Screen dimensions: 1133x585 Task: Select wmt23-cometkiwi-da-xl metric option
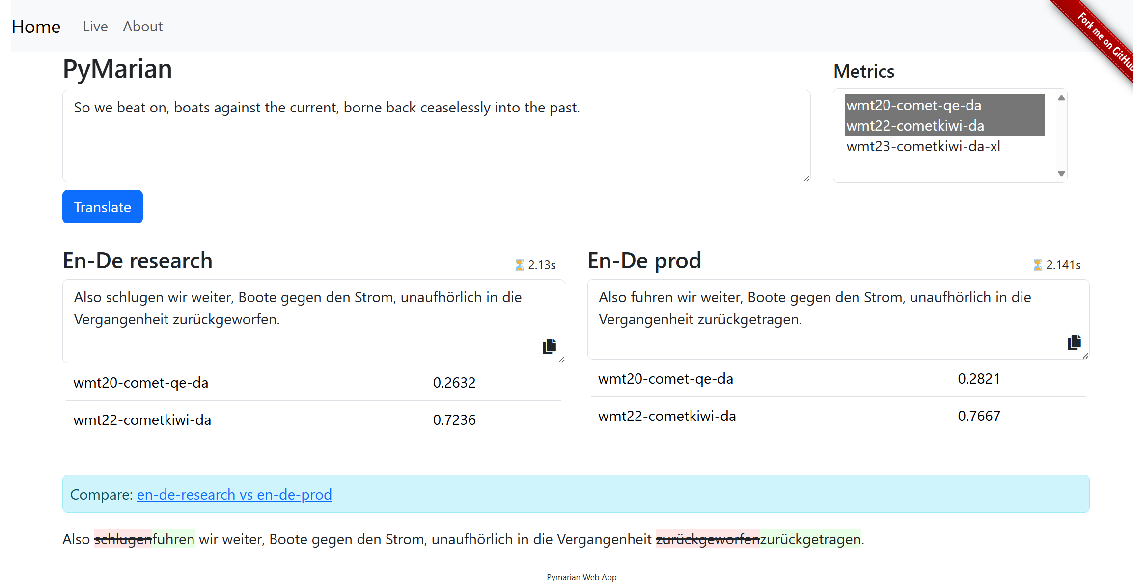pos(923,146)
